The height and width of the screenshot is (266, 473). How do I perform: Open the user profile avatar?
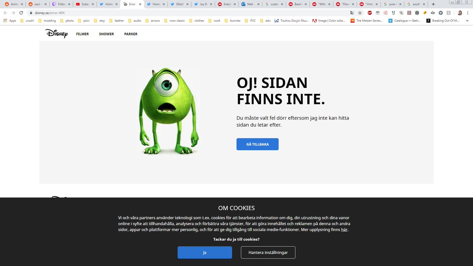460,13
